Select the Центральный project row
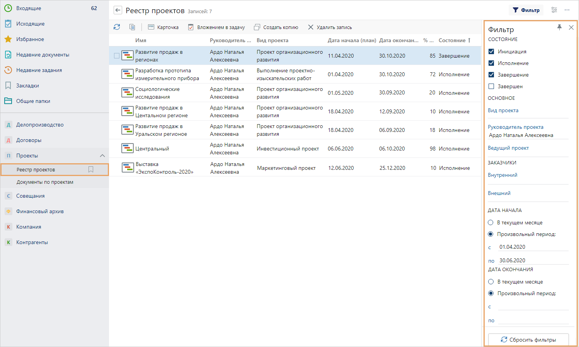The height and width of the screenshot is (347, 579). 152,149
